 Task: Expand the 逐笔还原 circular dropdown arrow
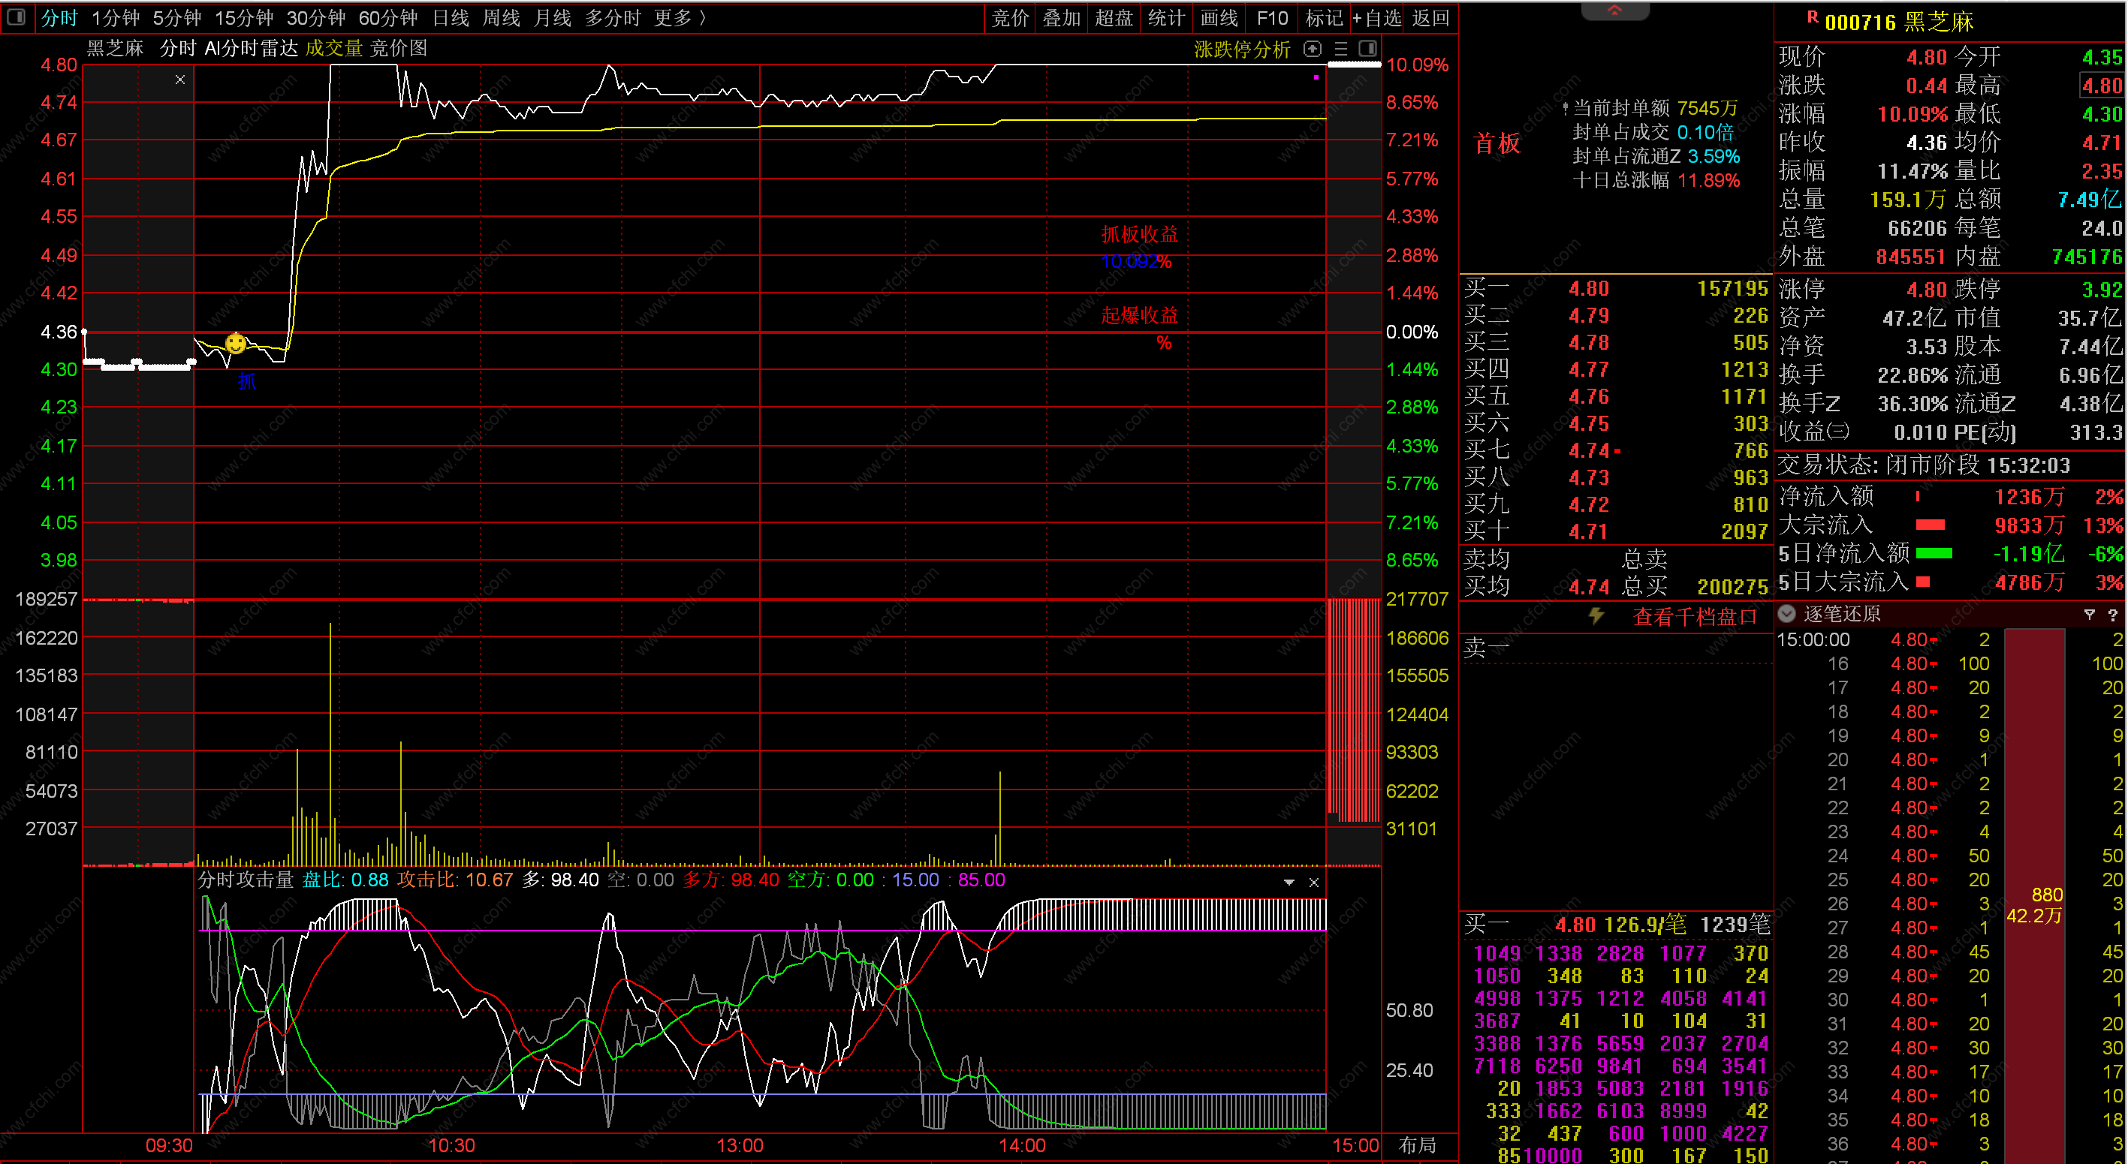click(1787, 613)
